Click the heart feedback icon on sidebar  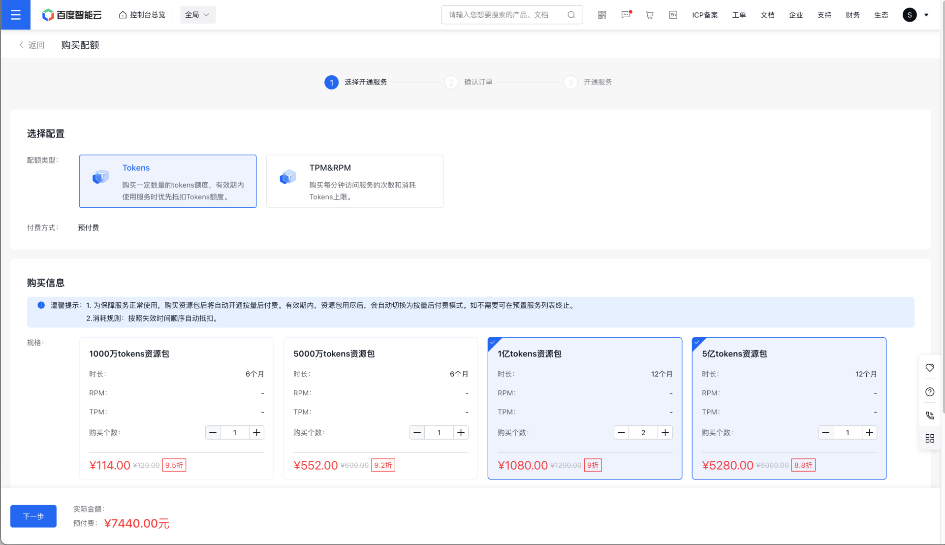[929, 368]
